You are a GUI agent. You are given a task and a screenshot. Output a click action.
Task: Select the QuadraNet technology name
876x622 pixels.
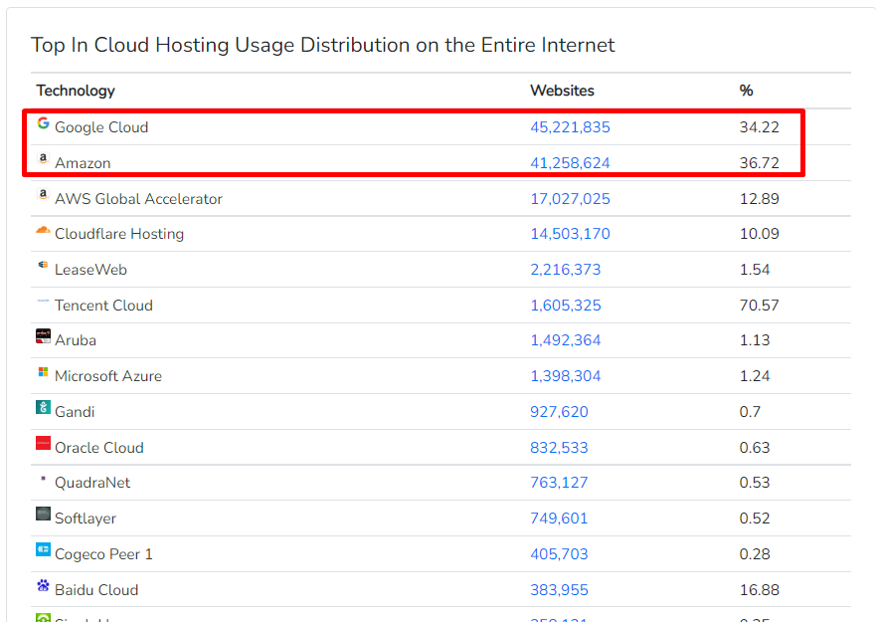[92, 482]
